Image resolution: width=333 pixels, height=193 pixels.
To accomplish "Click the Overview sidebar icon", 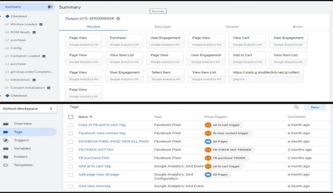I will click(x=6, y=124).
